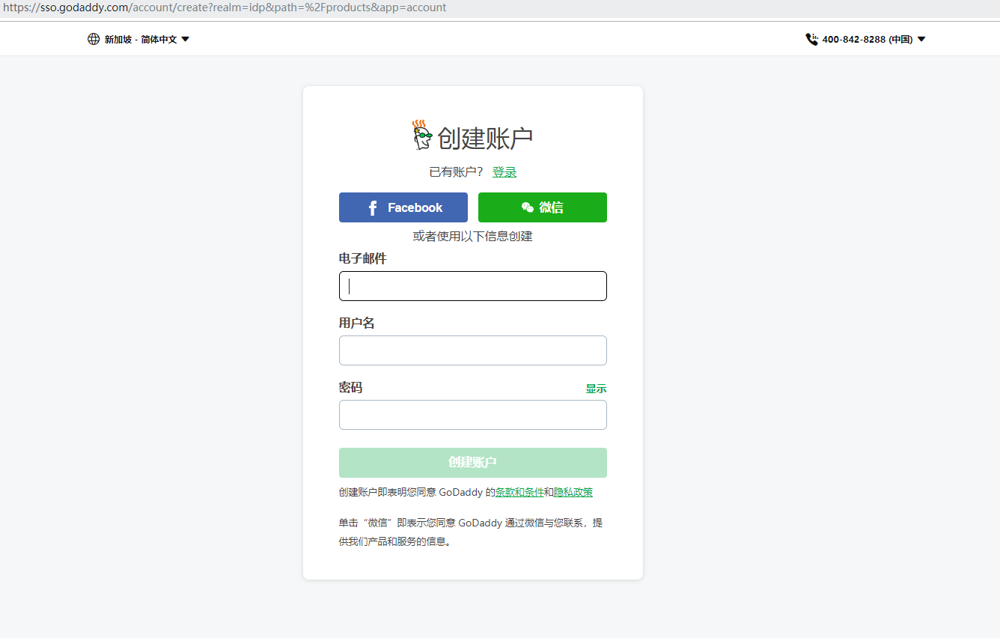Click the Facebook f logo icon
This screenshot has height=638, width=1000.
[373, 208]
